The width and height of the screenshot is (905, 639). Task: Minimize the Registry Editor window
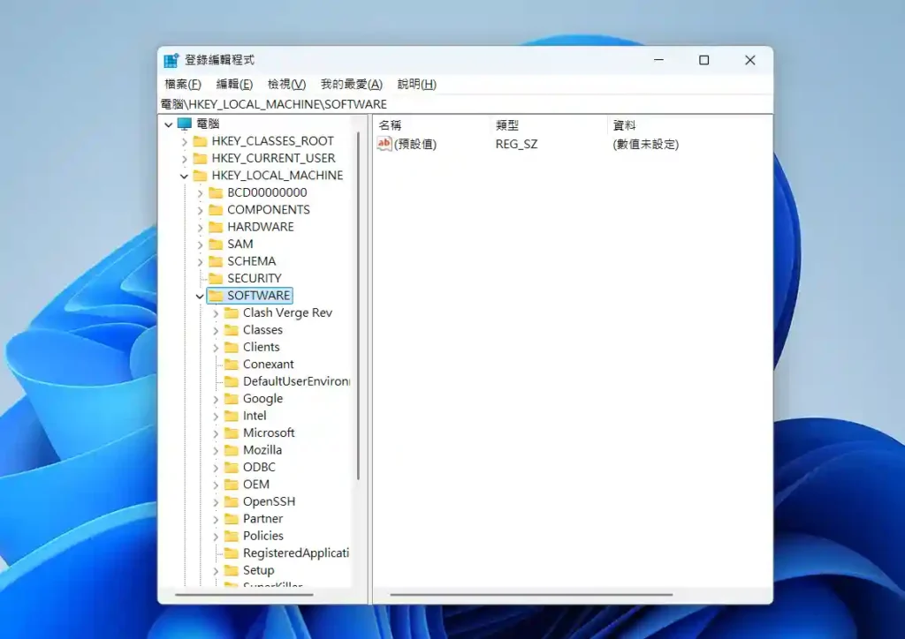click(x=658, y=60)
